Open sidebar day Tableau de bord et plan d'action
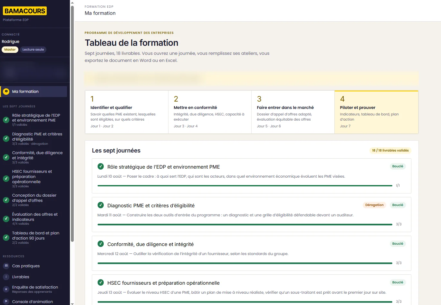The image size is (441, 305). point(34,238)
